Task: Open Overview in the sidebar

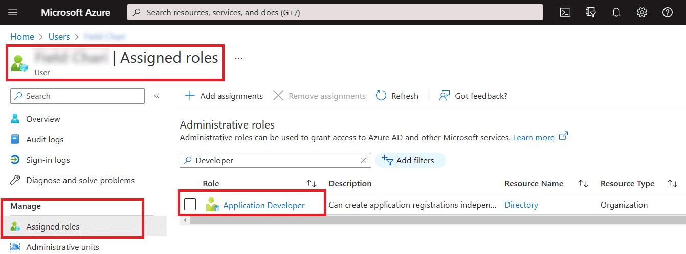Action: (x=43, y=119)
